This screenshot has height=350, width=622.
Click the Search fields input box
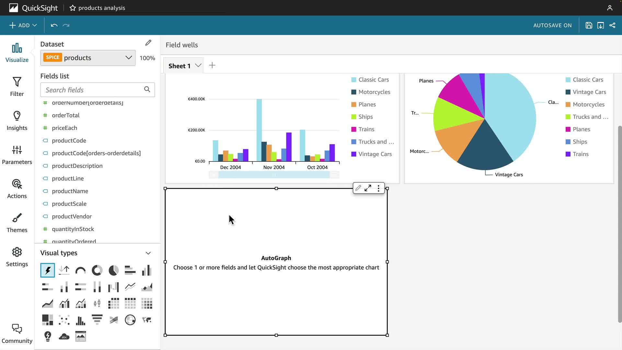point(93,90)
